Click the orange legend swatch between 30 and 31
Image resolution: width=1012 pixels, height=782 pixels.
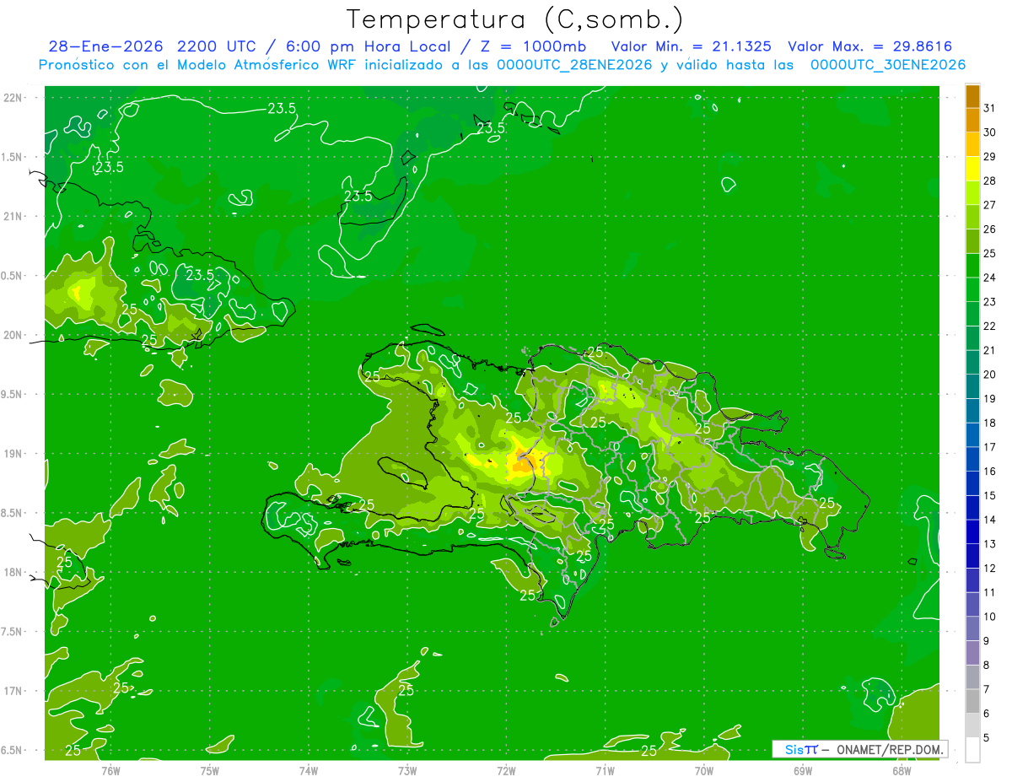972,120
